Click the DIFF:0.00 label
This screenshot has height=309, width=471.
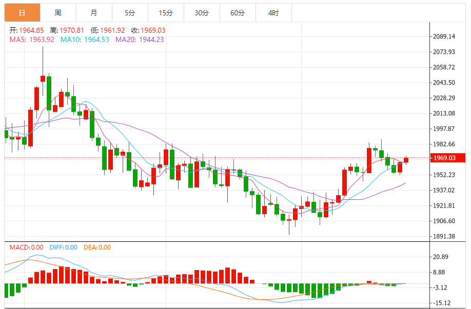pos(64,248)
